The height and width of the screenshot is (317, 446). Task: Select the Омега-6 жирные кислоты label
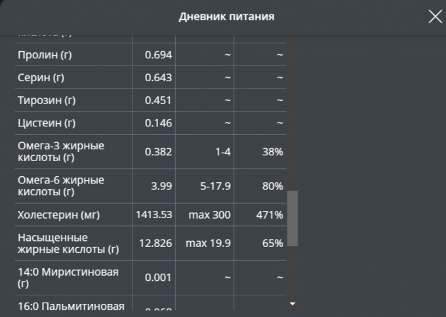pos(61,185)
